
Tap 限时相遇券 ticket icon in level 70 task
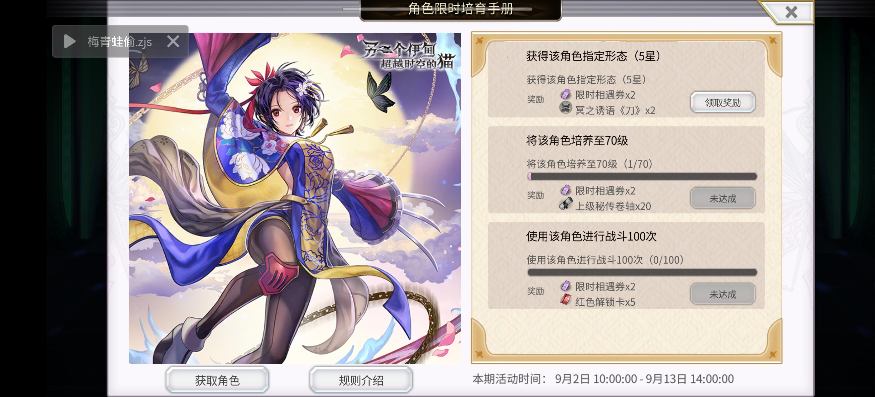coord(565,190)
